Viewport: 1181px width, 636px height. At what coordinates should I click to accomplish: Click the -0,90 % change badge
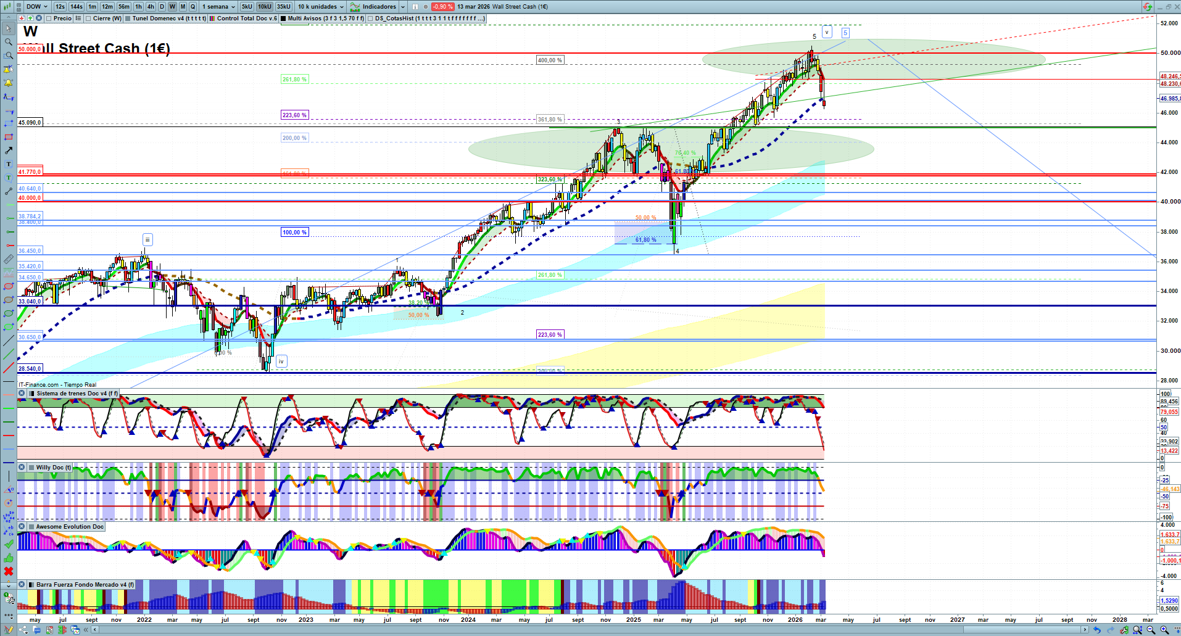click(442, 7)
